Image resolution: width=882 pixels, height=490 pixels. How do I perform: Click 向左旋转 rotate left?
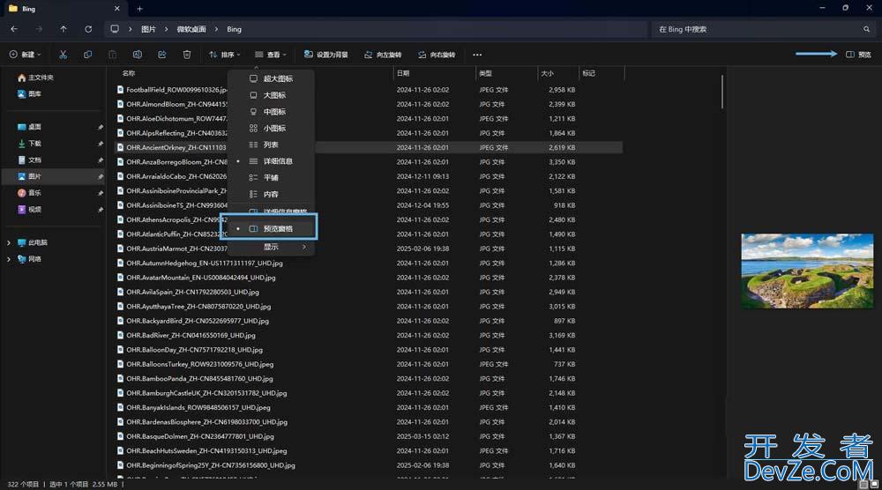pyautogui.click(x=383, y=55)
